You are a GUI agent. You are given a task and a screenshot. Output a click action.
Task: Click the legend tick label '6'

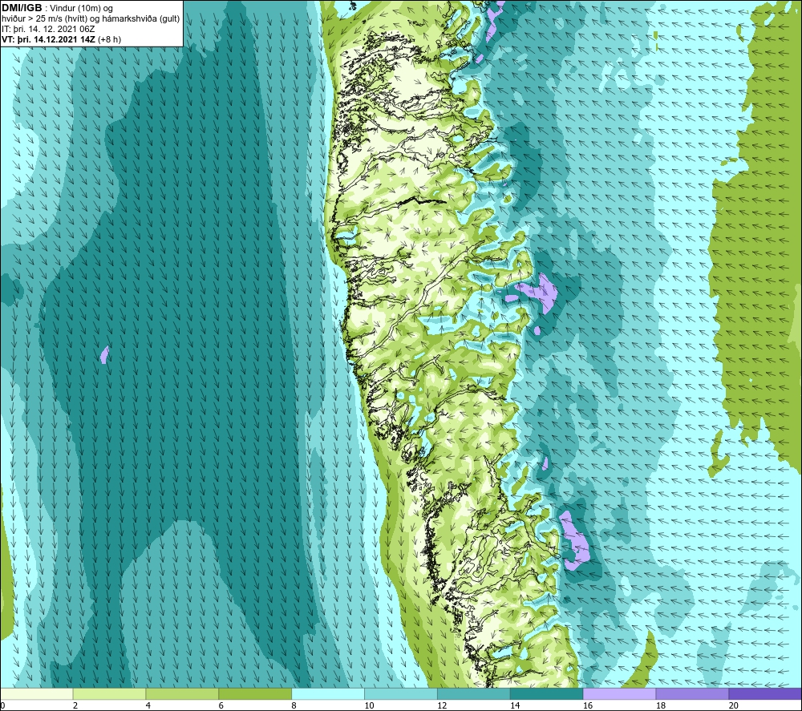tap(221, 706)
